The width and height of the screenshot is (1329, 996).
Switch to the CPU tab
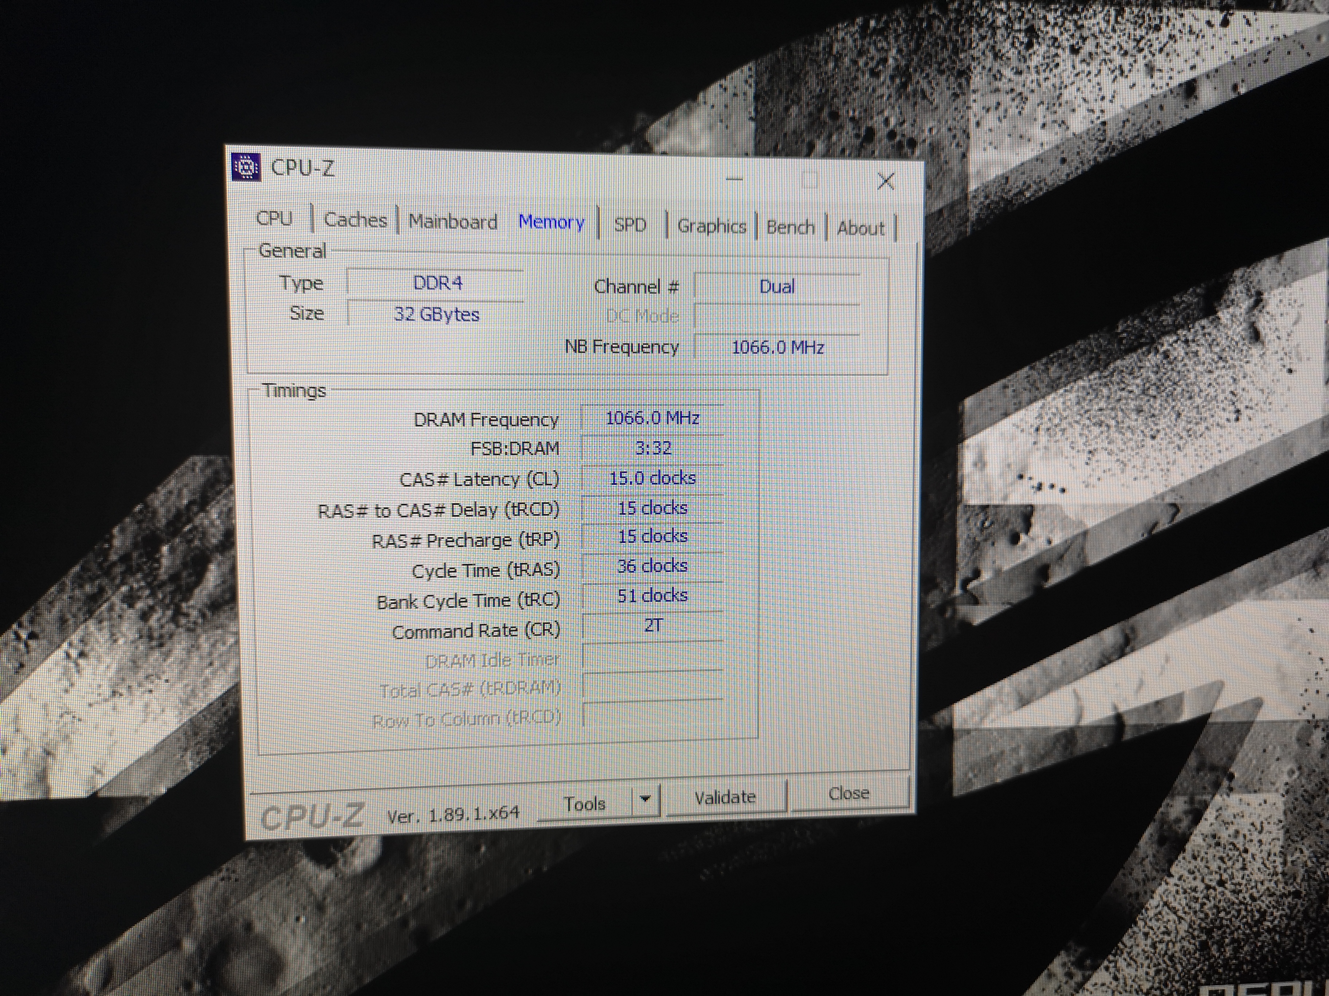click(275, 218)
